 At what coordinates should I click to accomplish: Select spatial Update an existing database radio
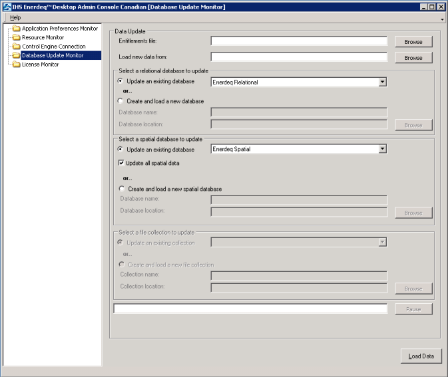click(x=120, y=149)
